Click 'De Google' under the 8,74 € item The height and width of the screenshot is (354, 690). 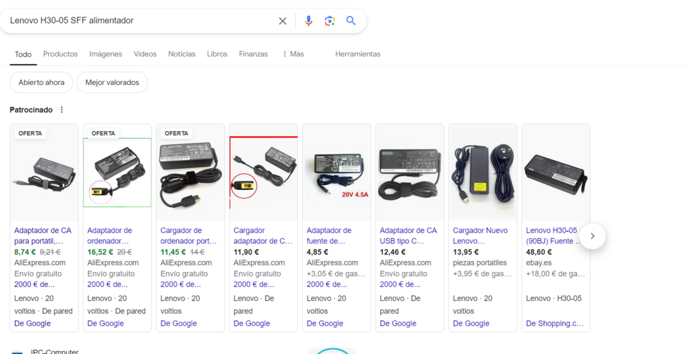[32, 323]
